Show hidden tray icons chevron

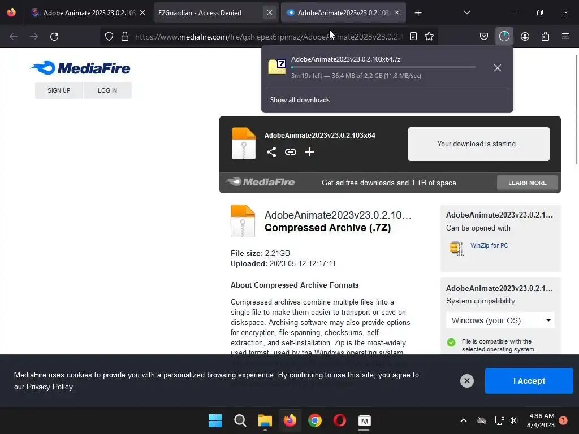pos(464,420)
